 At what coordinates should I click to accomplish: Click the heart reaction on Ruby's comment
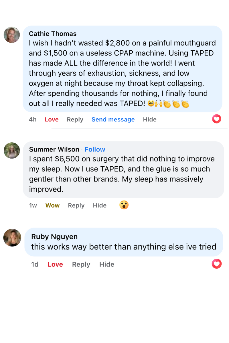217,264
